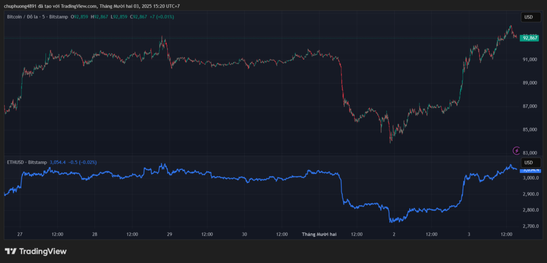Click the separator between Bitcoin and ETHUSD panes

click(262, 157)
